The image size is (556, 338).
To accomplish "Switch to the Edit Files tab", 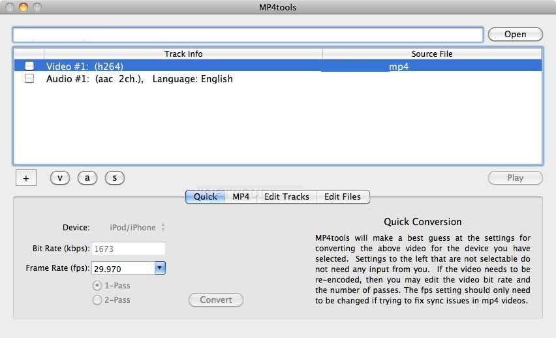I will click(343, 197).
